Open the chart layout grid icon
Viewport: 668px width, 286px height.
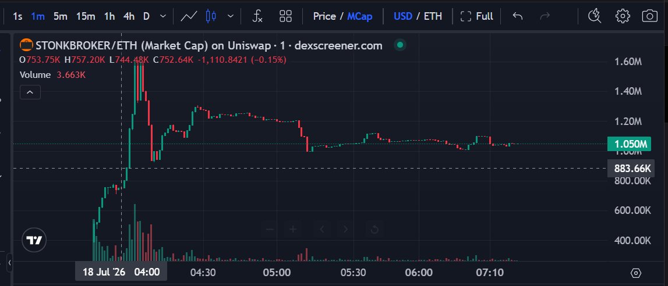click(x=285, y=17)
